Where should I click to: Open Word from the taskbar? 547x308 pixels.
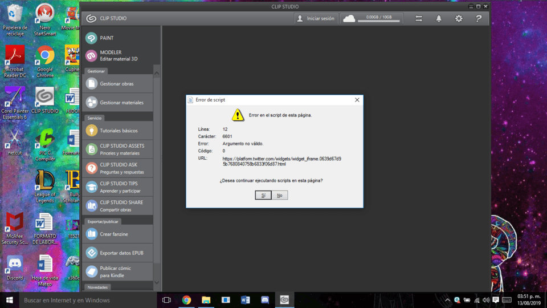pos(245,300)
